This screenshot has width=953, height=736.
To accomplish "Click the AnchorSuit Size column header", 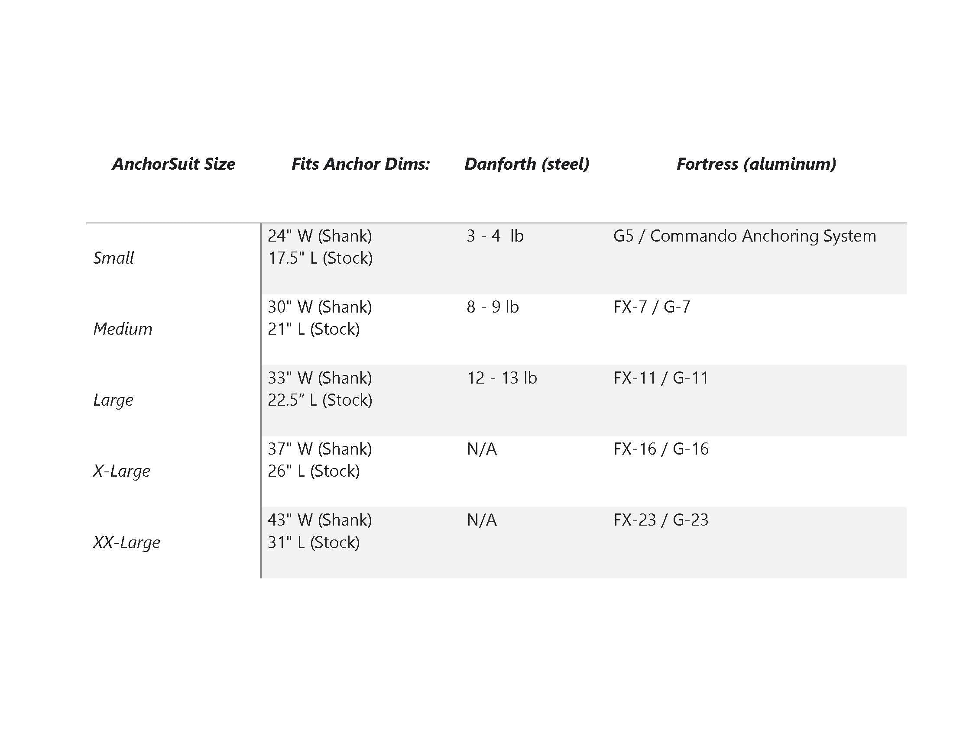I will pyautogui.click(x=173, y=164).
